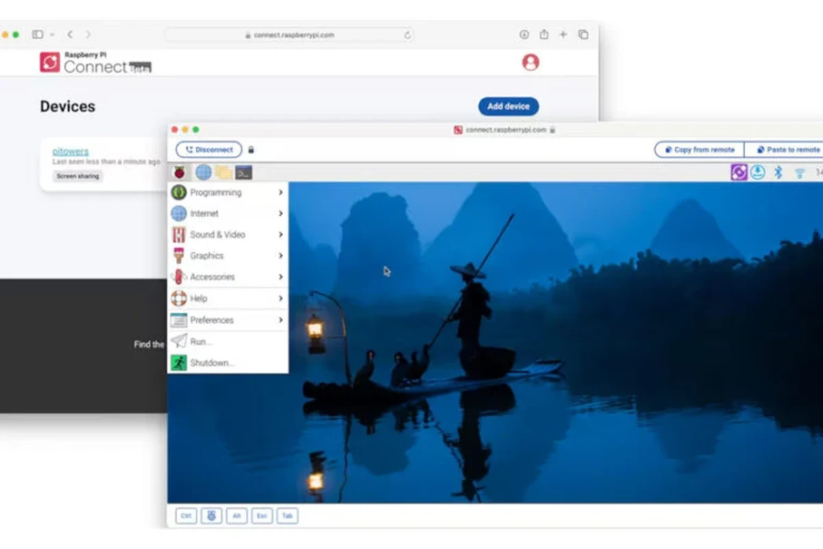Open the Raspberry Pi Connect tray icon

739,172
